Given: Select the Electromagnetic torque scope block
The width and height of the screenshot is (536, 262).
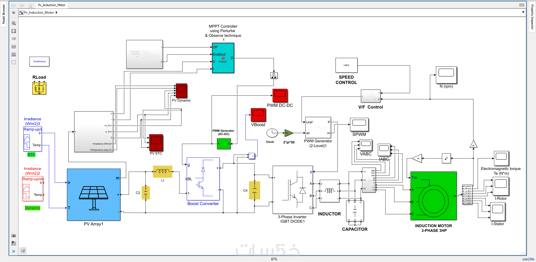Looking at the screenshot, I should click(x=501, y=158).
